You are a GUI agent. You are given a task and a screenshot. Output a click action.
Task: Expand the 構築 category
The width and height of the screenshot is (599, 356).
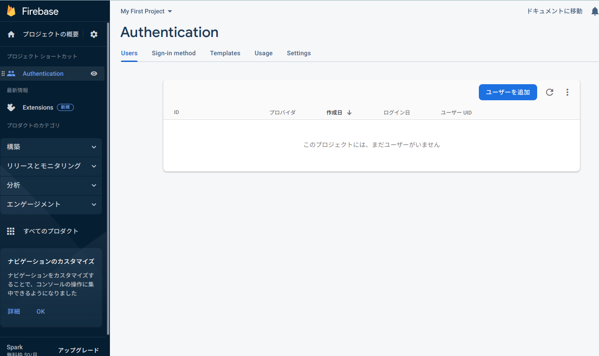point(51,147)
